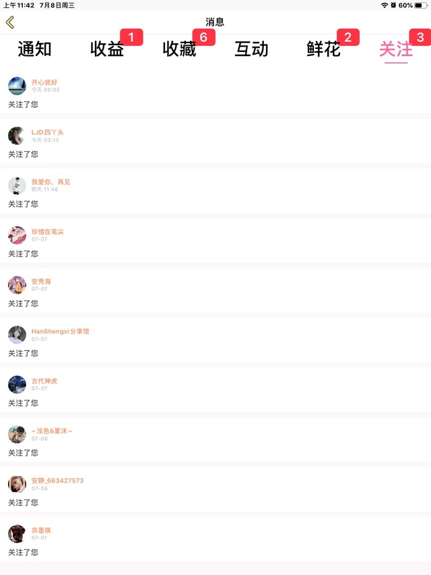
Task: Switch to the 鲜花 tab
Action: pyautogui.click(x=324, y=49)
